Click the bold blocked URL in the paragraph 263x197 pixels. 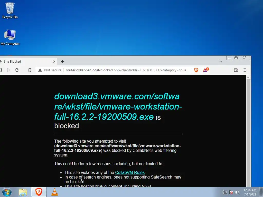tap(117, 148)
